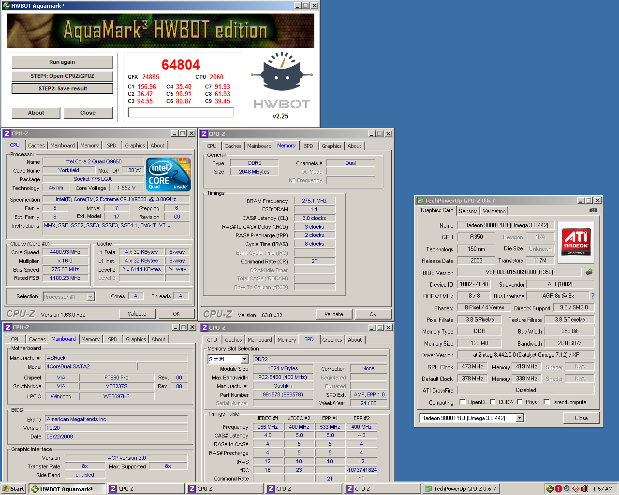
Task: Click STEP2: Save result
Action: click(62, 88)
